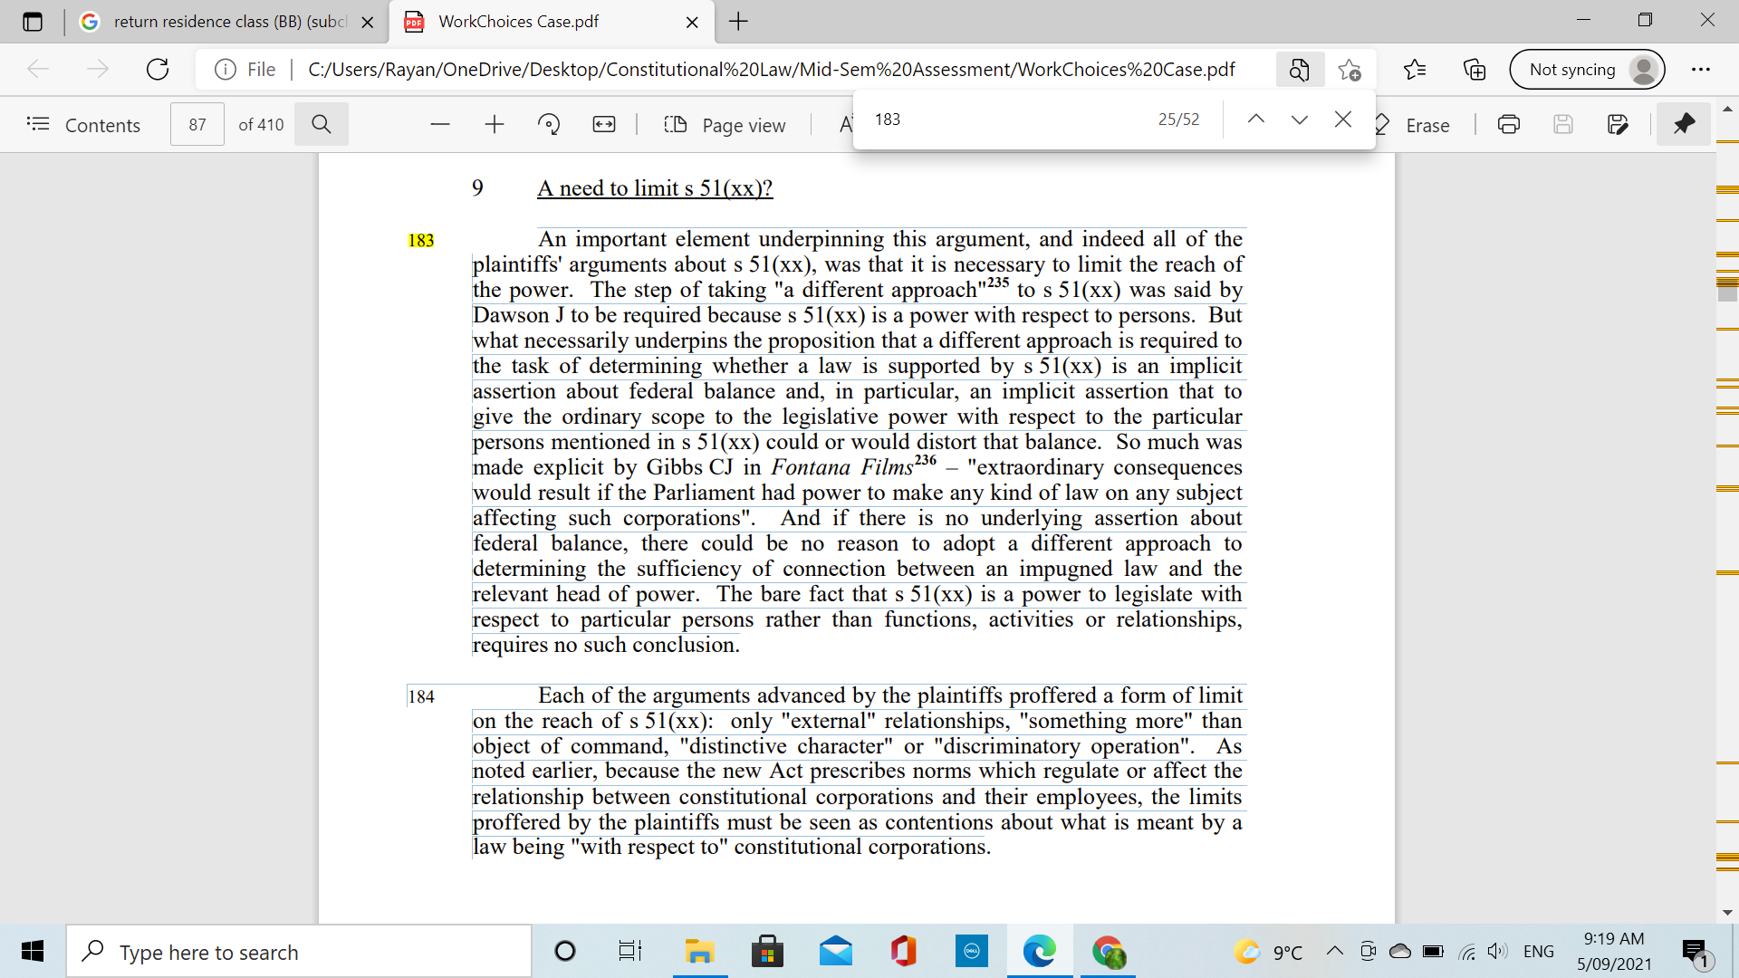This screenshot has width=1739, height=978.
Task: Jump to next search result for 183
Action: (x=1299, y=119)
